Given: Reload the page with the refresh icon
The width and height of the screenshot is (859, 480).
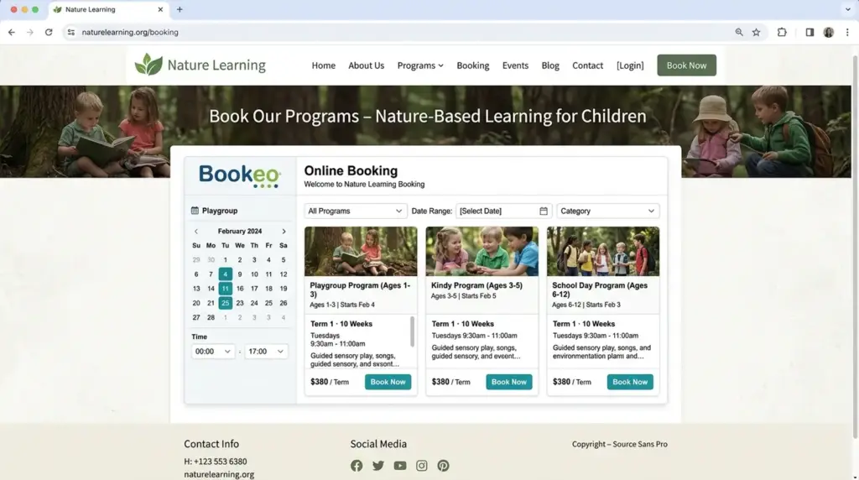Looking at the screenshot, I should 49,33.
